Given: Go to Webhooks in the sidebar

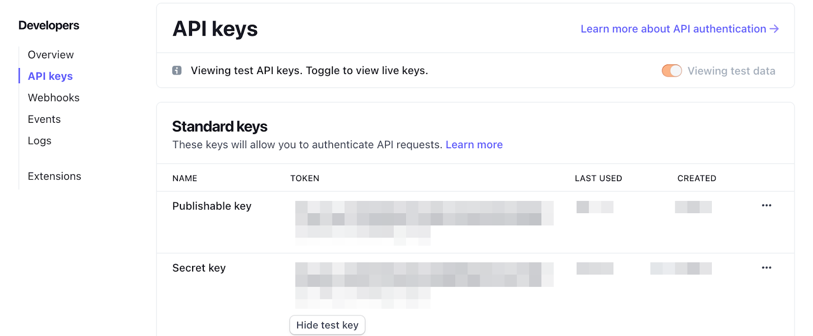Looking at the screenshot, I should pyautogui.click(x=54, y=97).
